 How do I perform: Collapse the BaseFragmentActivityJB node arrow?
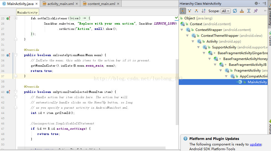[215, 65]
